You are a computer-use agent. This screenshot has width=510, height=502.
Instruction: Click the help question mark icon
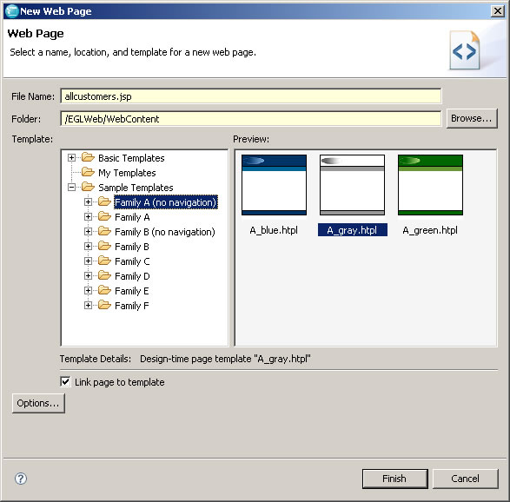click(21, 479)
